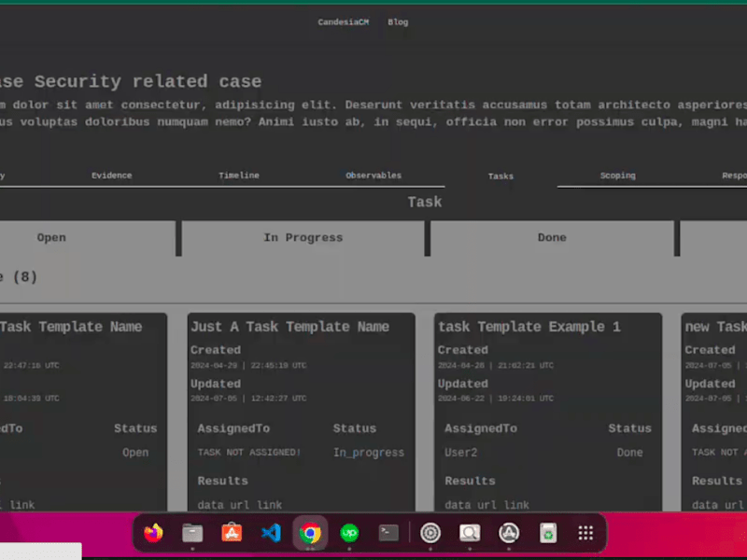Switch to Visual Studio Code in dock
This screenshot has width=747, height=560.
(271, 533)
